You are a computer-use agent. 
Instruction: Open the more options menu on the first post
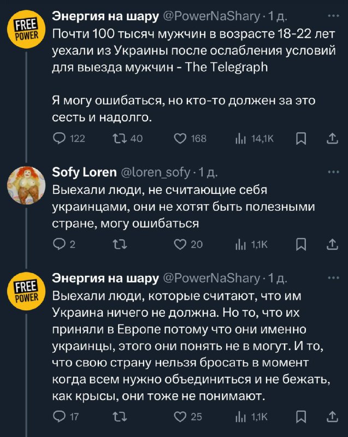[x=333, y=17]
